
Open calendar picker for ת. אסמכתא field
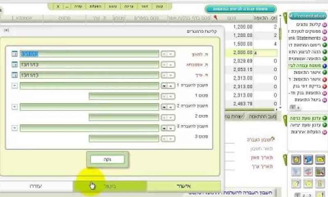(x=15, y=64)
